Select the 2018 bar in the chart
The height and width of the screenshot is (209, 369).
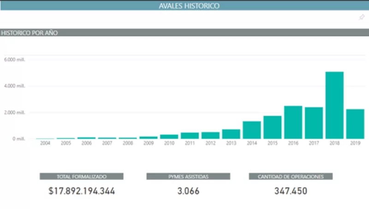coord(334,105)
